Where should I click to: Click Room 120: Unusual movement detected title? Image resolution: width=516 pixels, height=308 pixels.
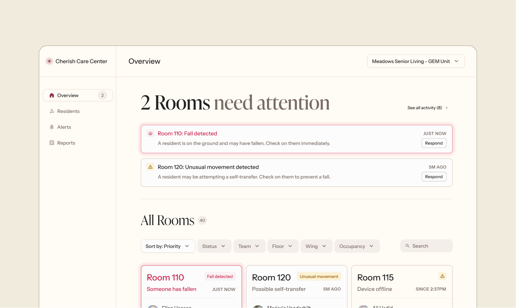tap(208, 167)
